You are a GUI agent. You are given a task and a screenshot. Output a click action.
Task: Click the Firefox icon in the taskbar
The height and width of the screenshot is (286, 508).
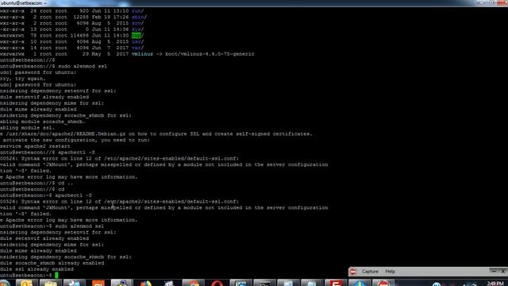[146, 284]
